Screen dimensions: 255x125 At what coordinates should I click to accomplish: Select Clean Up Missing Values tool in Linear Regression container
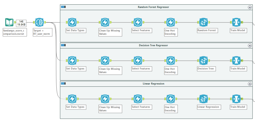(105, 99)
